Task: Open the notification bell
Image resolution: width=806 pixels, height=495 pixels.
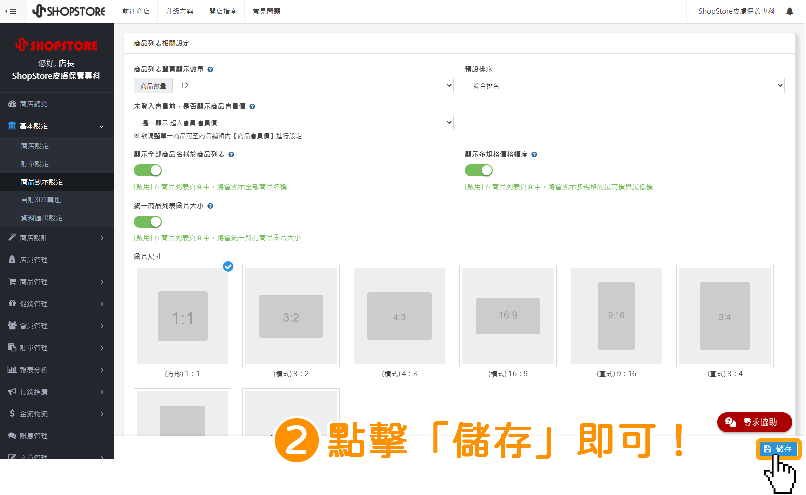Action: pyautogui.click(x=789, y=11)
